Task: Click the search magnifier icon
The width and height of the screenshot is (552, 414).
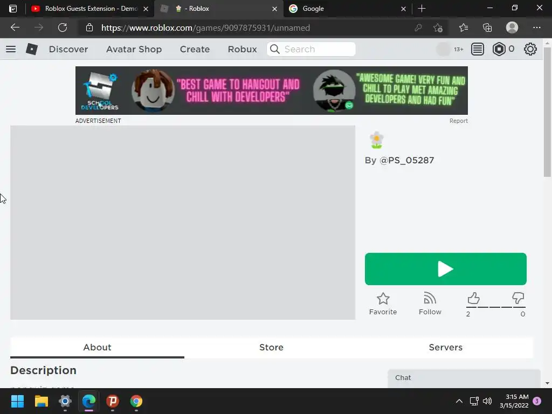Action: [275, 49]
